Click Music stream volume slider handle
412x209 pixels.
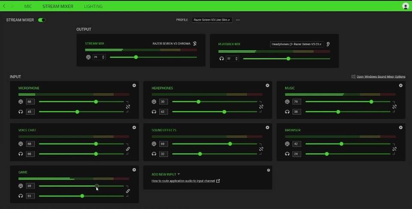tap(371, 102)
